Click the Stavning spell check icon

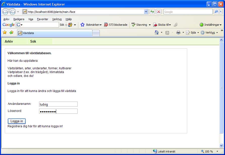click(134, 25)
